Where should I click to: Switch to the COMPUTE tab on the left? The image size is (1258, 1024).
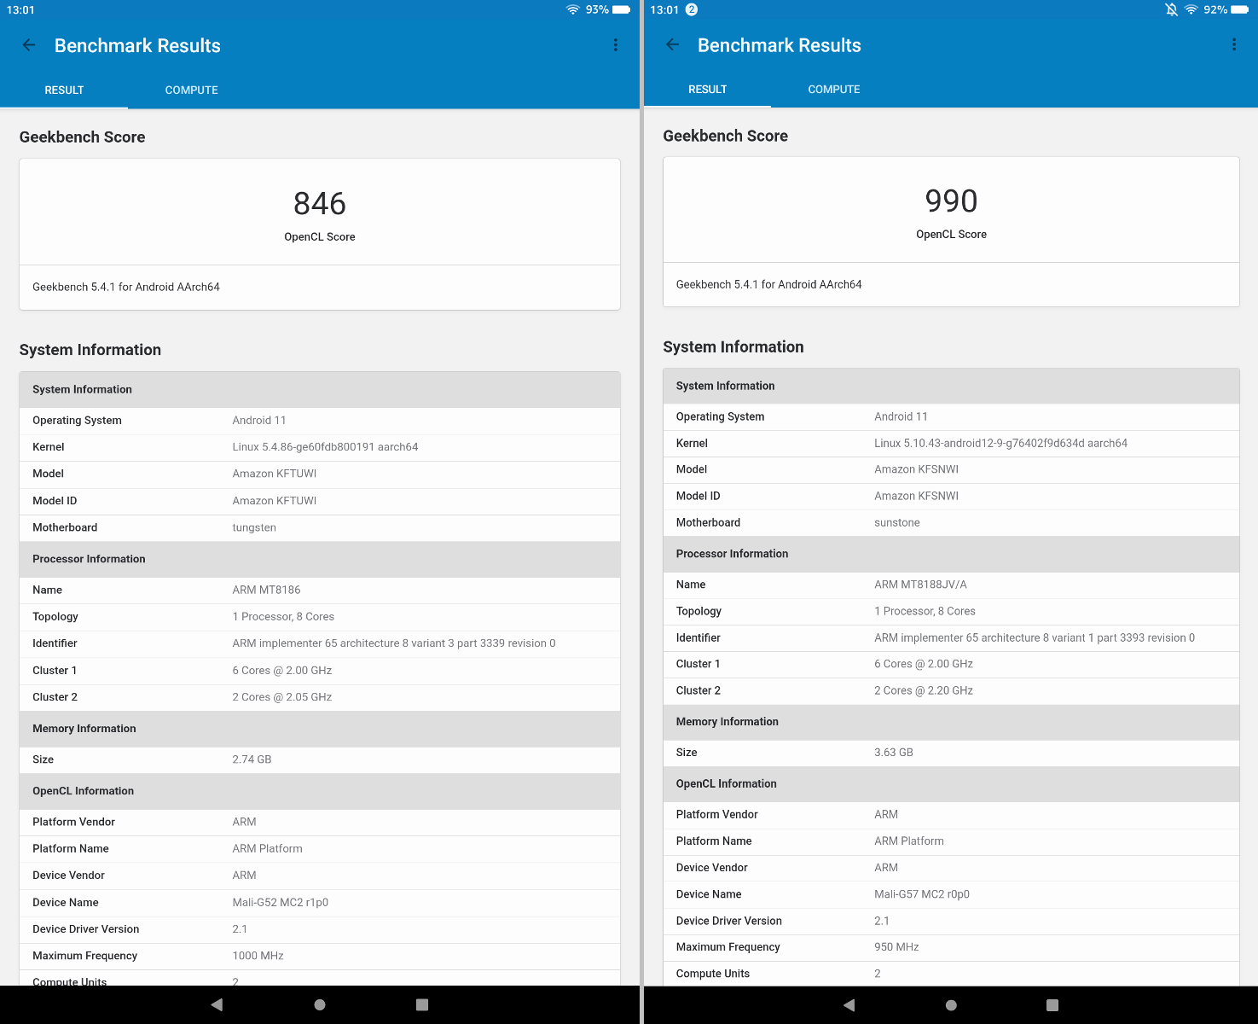(x=190, y=90)
